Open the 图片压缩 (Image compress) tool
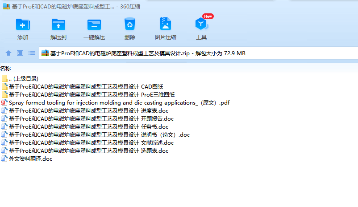 click(x=166, y=24)
